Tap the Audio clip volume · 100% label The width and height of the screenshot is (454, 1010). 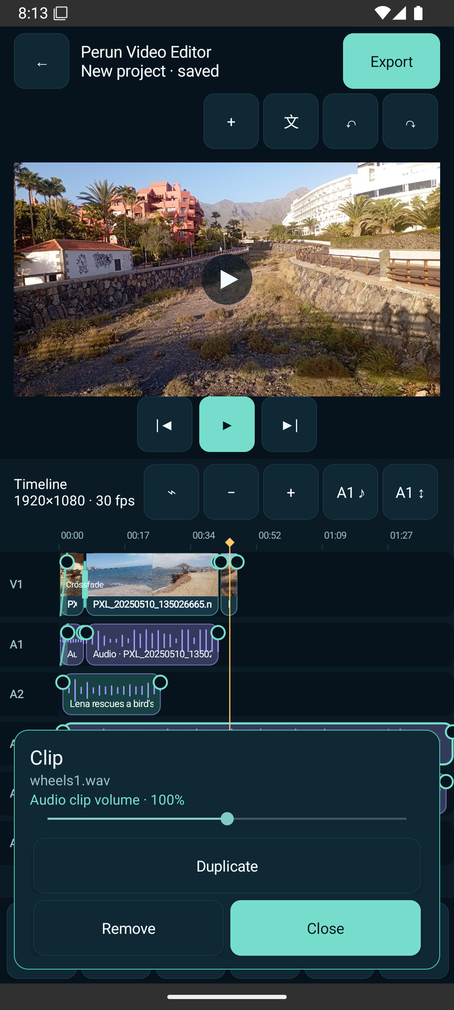click(x=107, y=800)
